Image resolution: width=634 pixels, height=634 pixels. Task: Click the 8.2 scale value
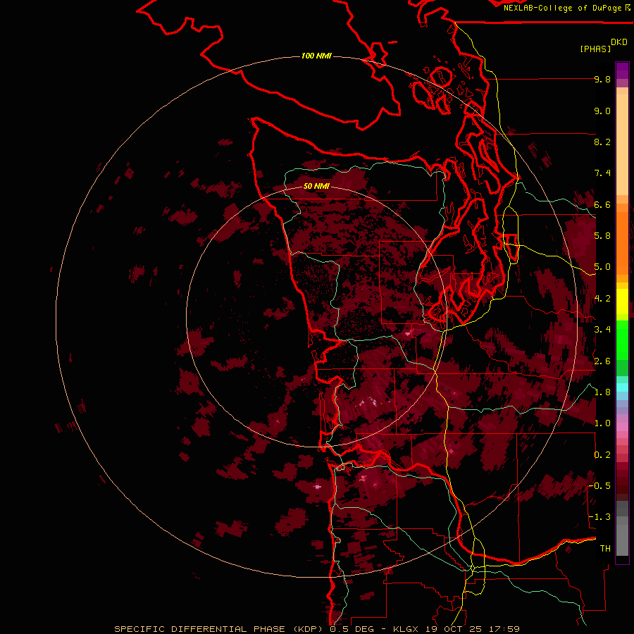coord(602,142)
